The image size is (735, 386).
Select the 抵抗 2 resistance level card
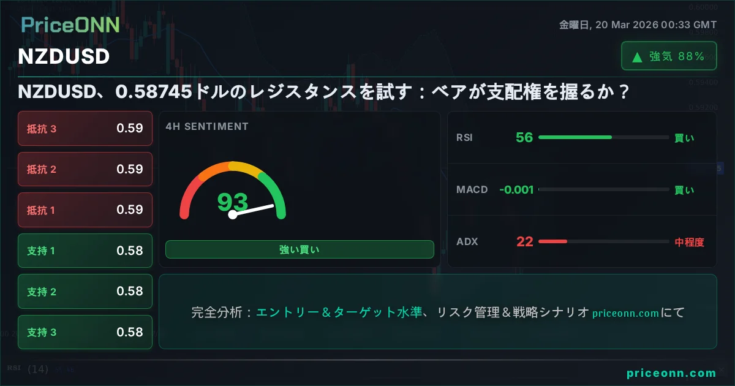coord(85,169)
